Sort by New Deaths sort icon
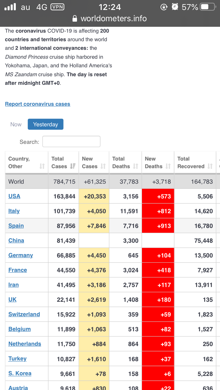Viewport: 220px width, 390px height. (x=168, y=166)
